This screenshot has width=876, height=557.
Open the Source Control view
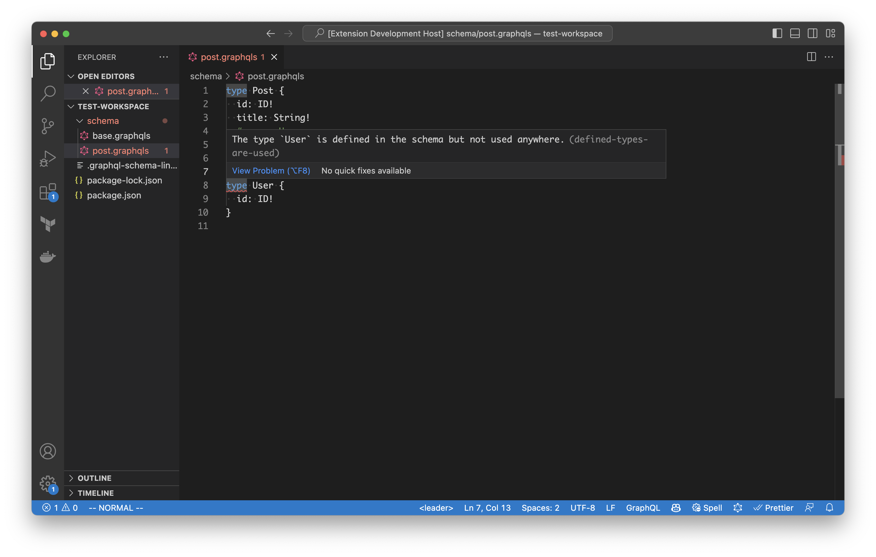[48, 126]
